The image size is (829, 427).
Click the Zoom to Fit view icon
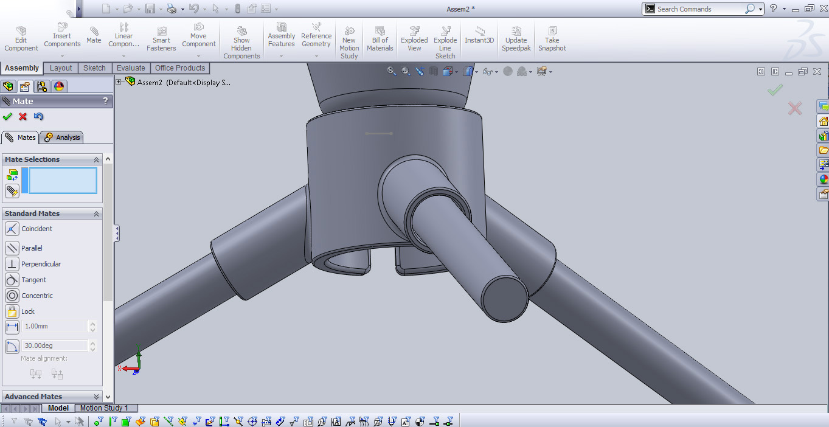click(392, 71)
